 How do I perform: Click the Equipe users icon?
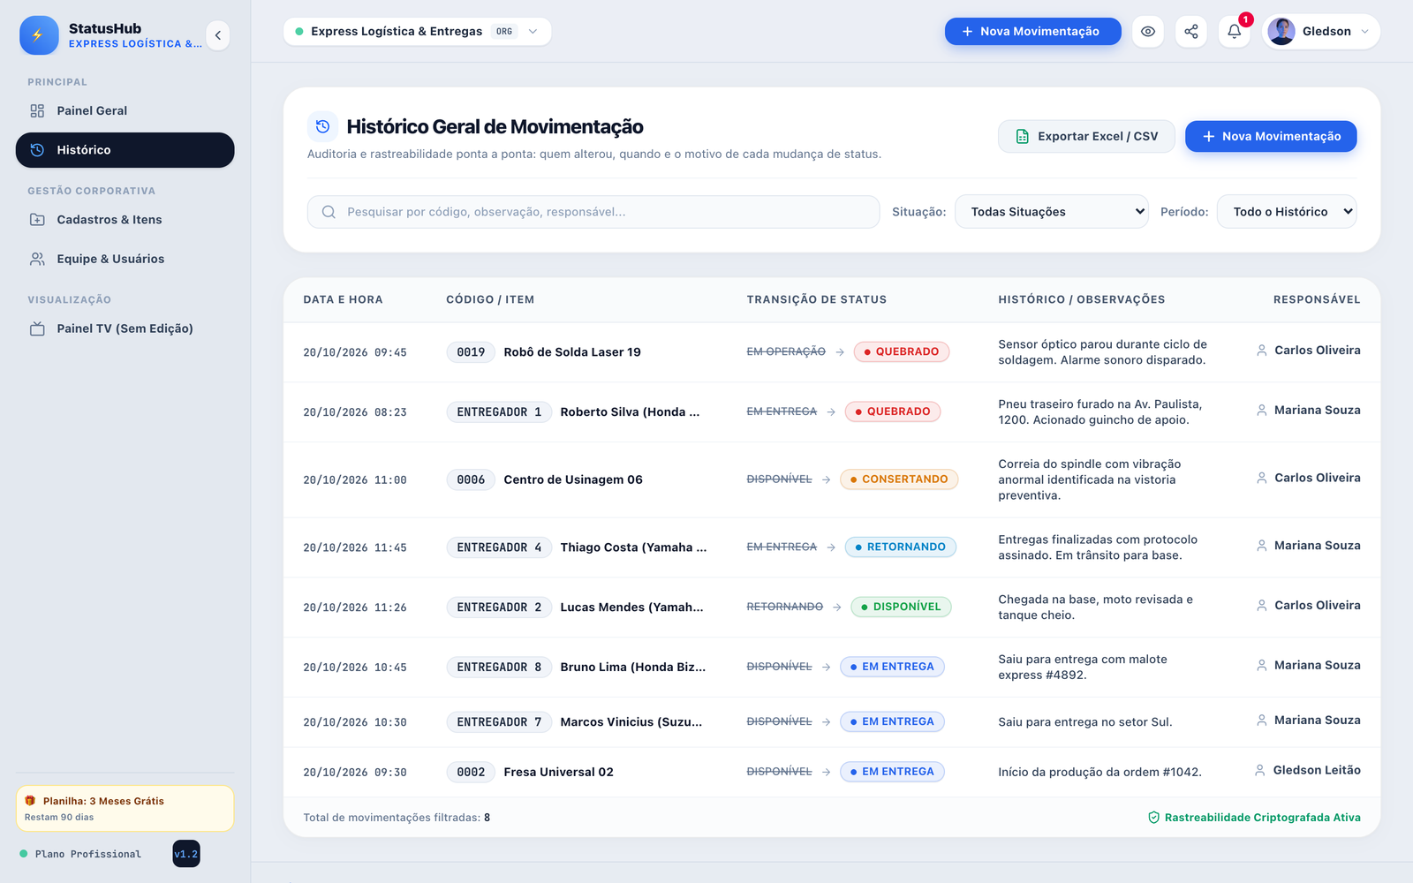pos(37,259)
